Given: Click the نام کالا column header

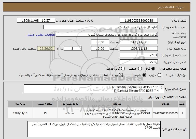Looking at the screenshot, I should coord(117,104).
